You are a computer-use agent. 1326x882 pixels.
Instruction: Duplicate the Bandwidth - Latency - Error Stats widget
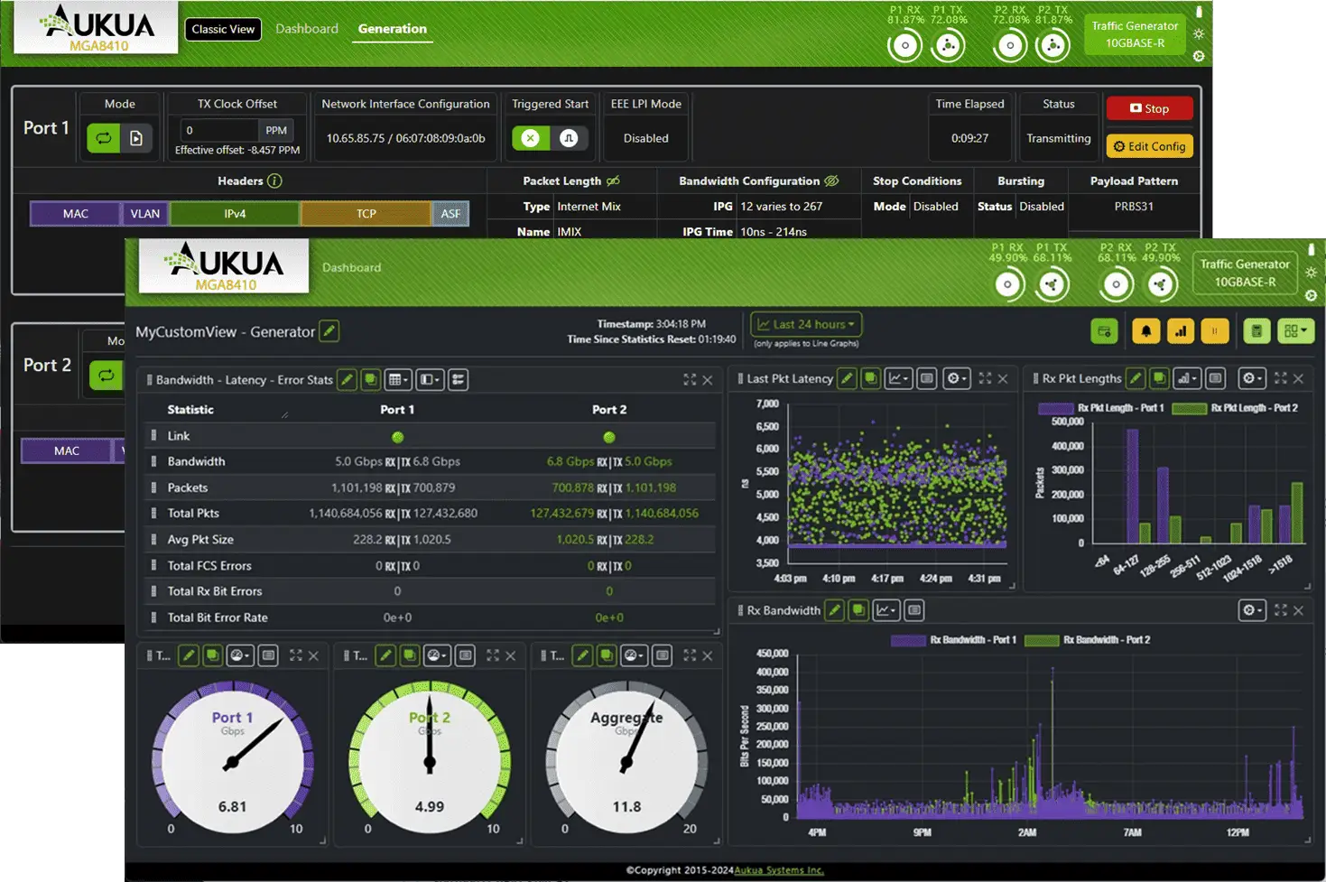tap(370, 379)
